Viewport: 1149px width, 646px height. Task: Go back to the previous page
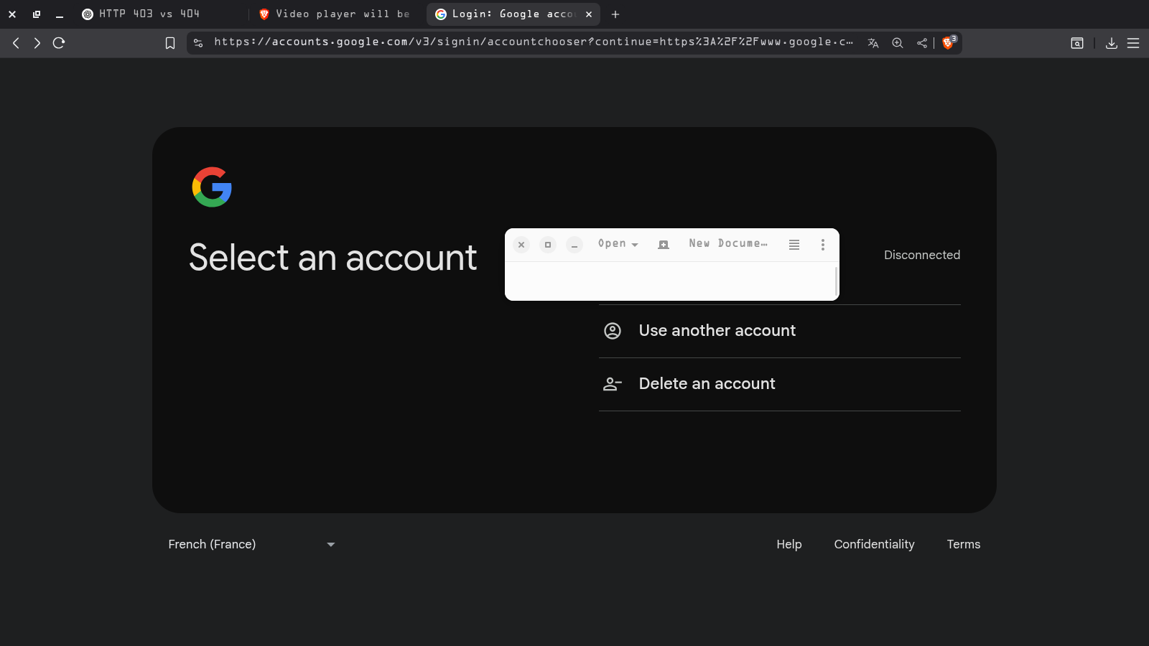pyautogui.click(x=16, y=43)
